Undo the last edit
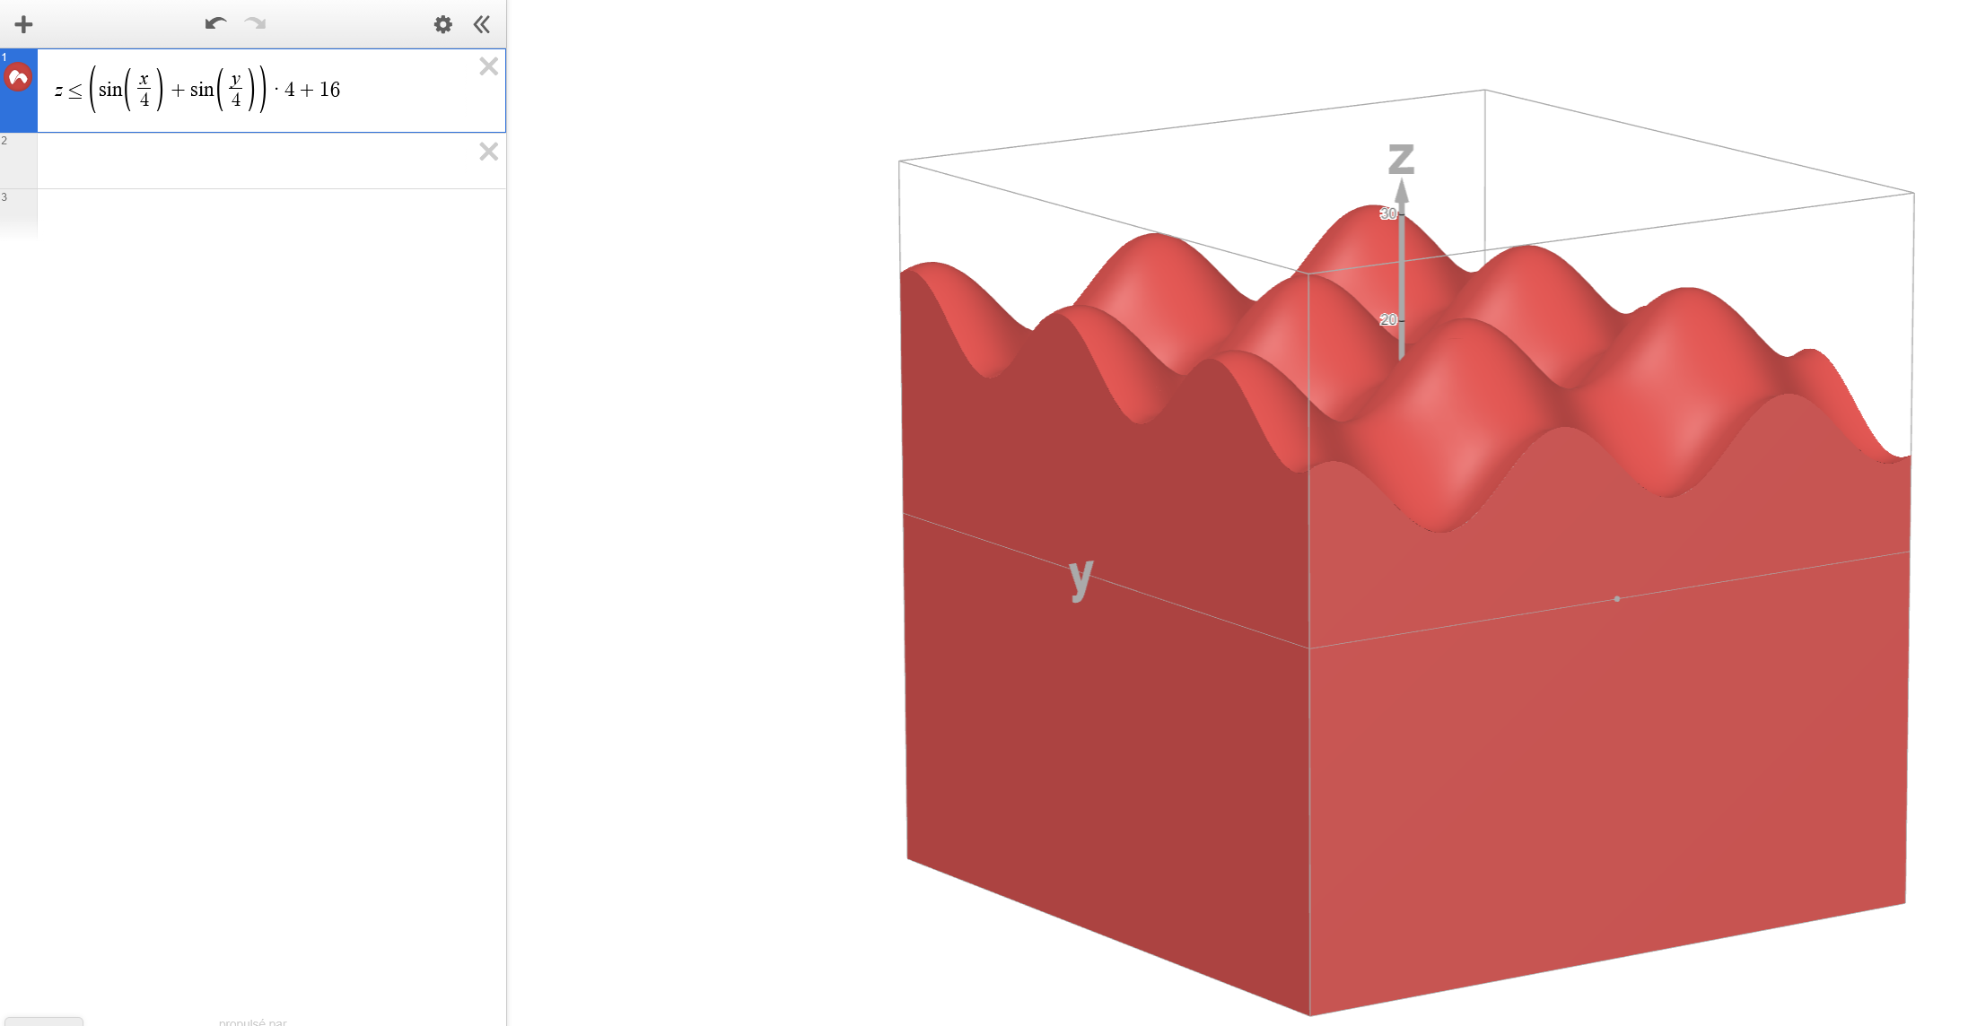Image resolution: width=1977 pixels, height=1026 pixels. [x=214, y=24]
